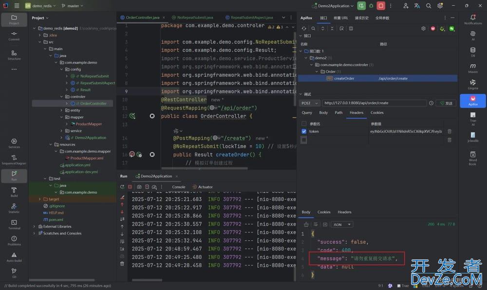The width and height of the screenshot is (487, 290).
Task: Open Search Everywhere magnifier in title bar
Action: point(429,5)
